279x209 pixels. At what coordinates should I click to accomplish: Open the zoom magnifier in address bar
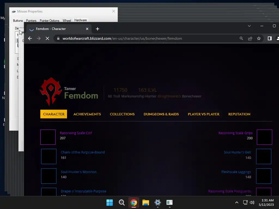click(x=241, y=38)
